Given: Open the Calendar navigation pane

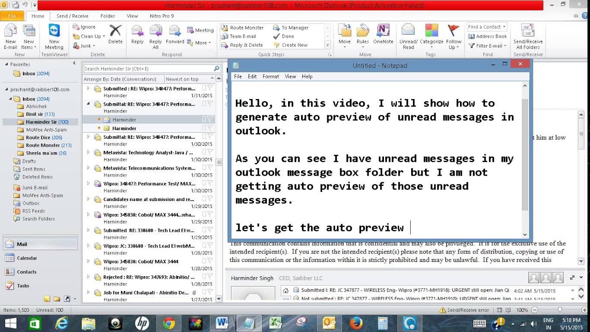Looking at the screenshot, I should pyautogui.click(x=41, y=258).
